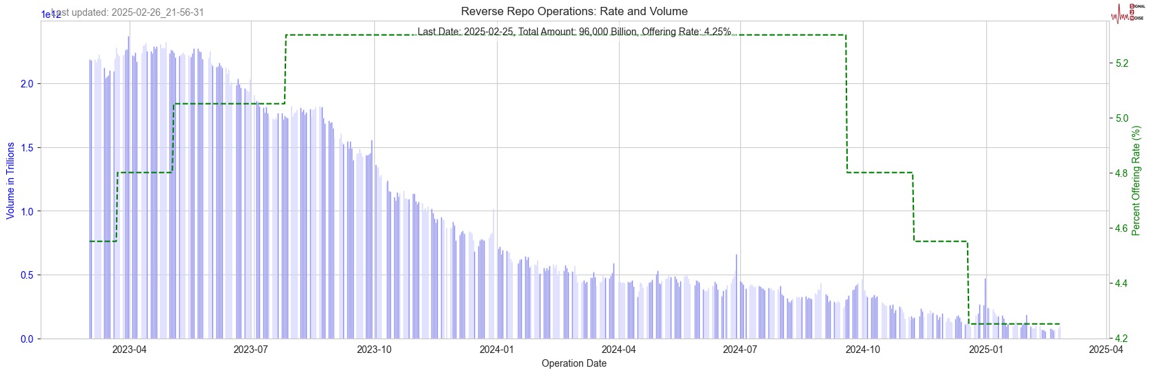Image resolution: width=1149 pixels, height=375 pixels.
Task: Click the 0.5 volume axis tick
Action: coord(28,275)
